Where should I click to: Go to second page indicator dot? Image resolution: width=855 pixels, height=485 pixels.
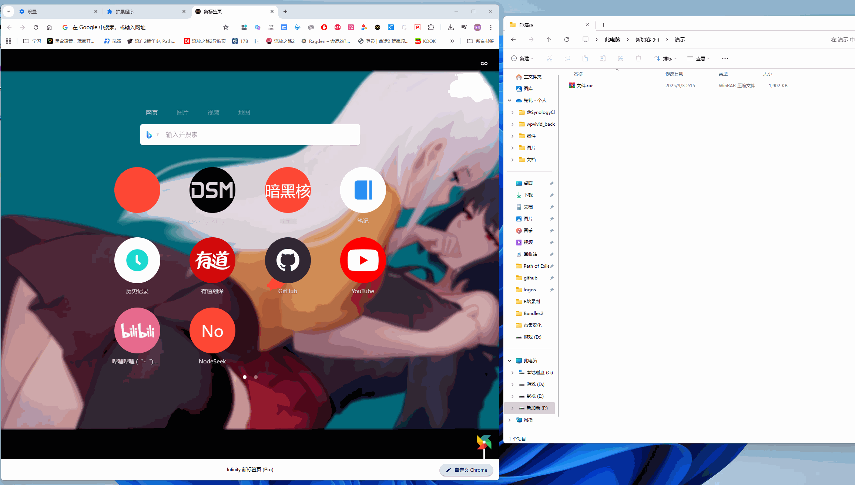point(256,377)
